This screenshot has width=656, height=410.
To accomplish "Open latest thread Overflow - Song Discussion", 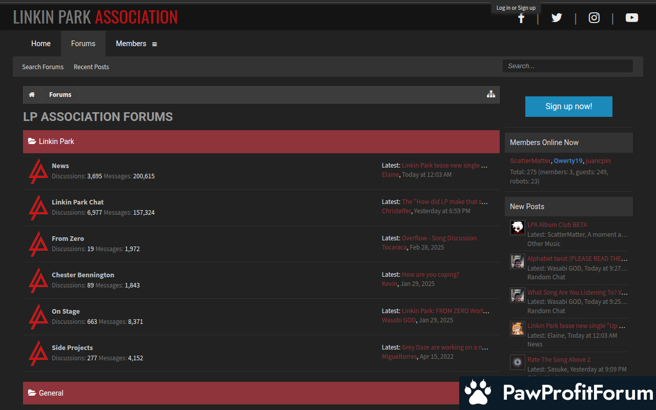I will [x=439, y=238].
